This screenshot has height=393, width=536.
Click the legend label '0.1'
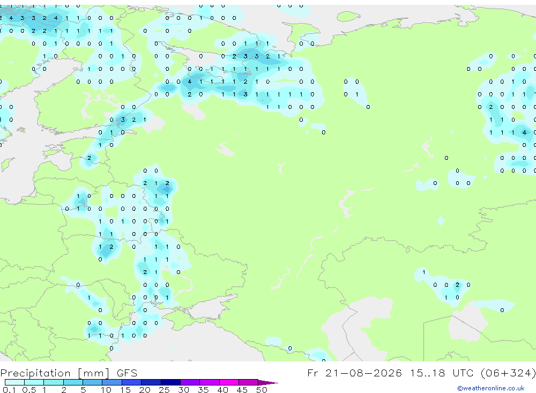(9, 390)
